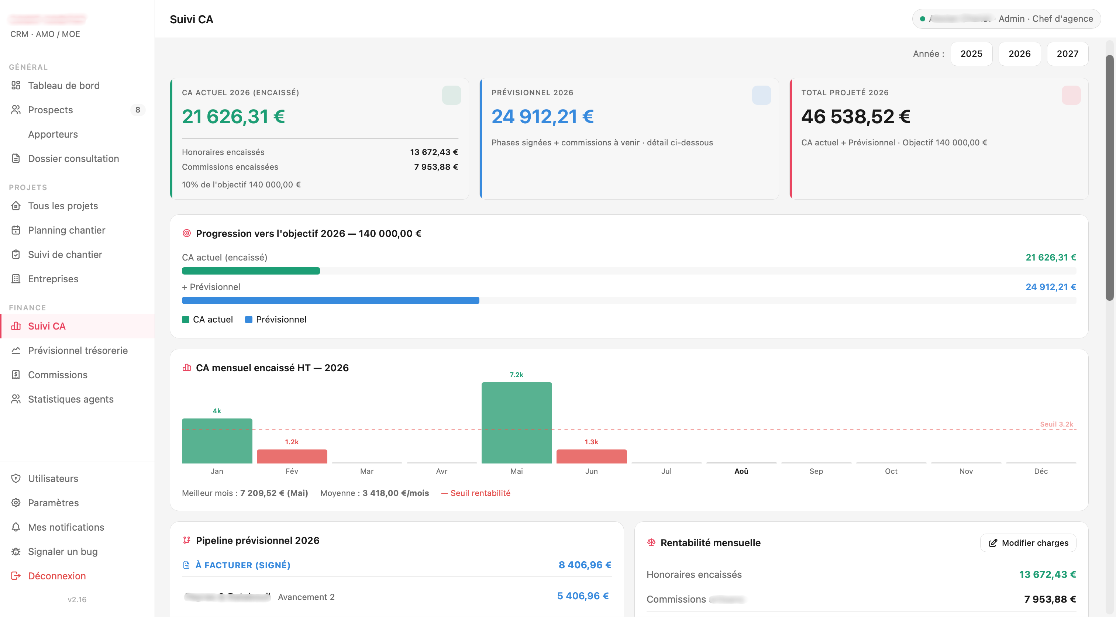Click the Commissions receipt icon
The image size is (1116, 617).
tap(16, 375)
